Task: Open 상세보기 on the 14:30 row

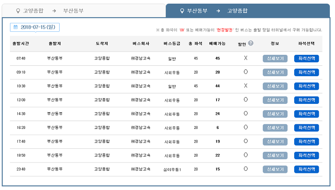Action: click(x=275, y=114)
